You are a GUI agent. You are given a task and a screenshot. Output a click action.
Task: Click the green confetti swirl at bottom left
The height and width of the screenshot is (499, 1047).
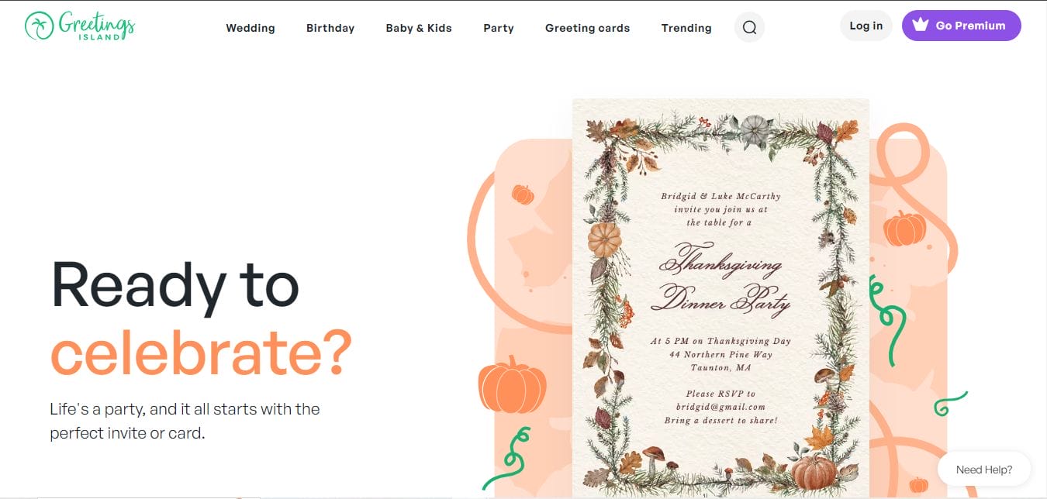pos(506,458)
